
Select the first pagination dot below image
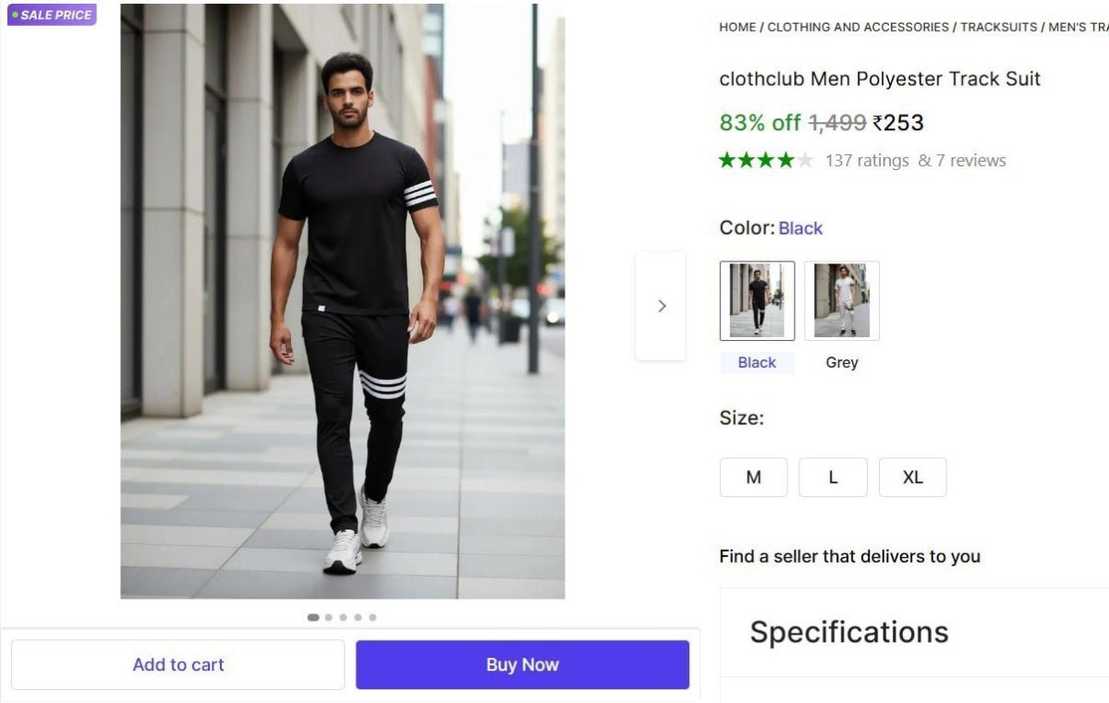click(313, 617)
